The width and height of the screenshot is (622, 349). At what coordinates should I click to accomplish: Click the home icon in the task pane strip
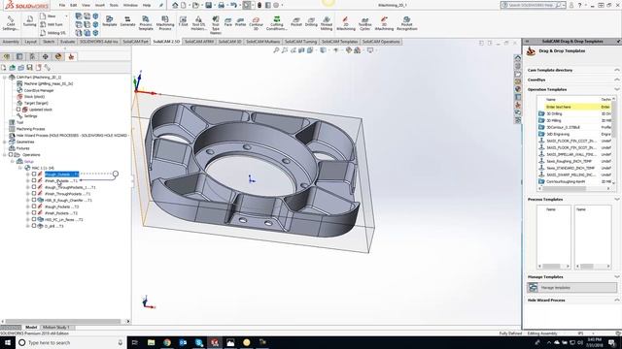click(518, 58)
